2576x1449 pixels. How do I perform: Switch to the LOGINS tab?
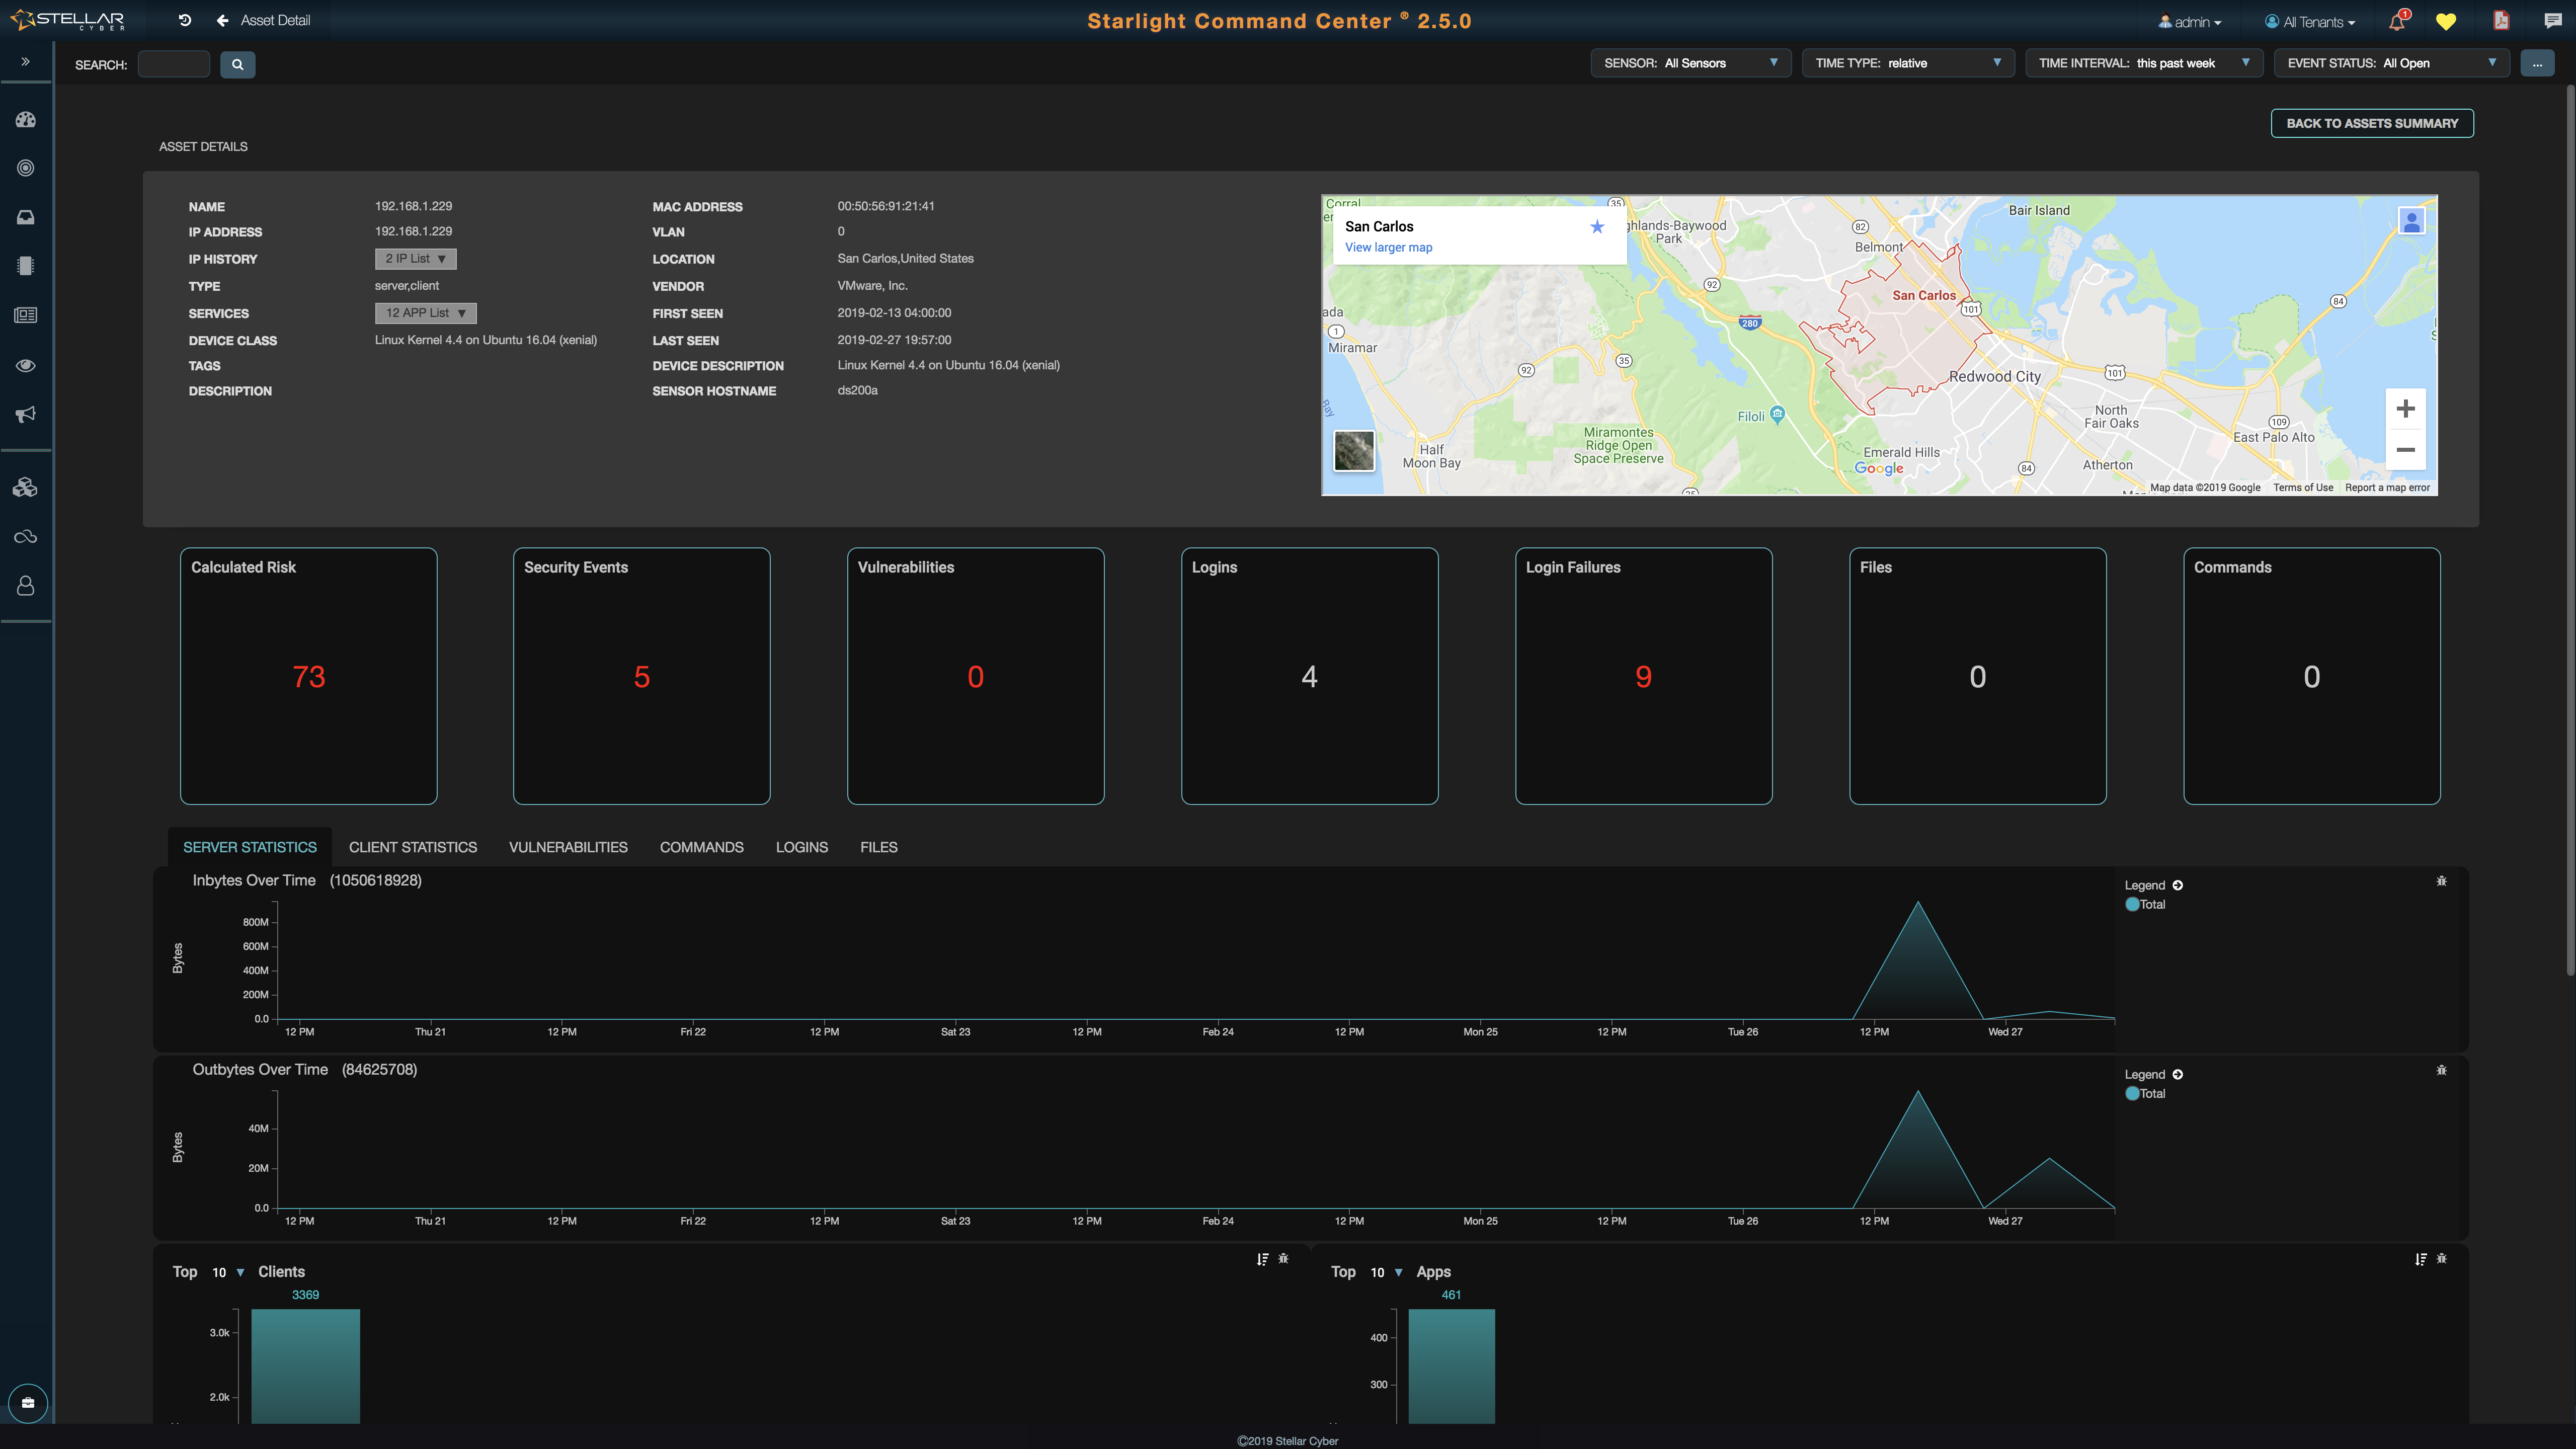click(801, 847)
